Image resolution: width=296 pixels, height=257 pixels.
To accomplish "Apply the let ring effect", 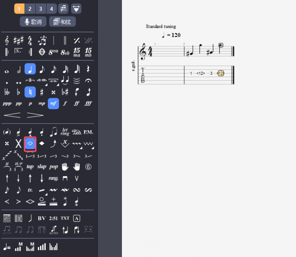I will pyautogui.click(x=65, y=132).
